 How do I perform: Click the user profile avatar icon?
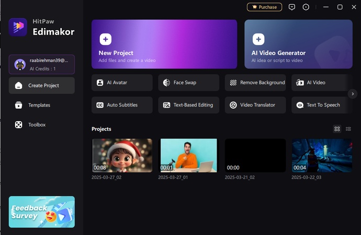click(20, 64)
